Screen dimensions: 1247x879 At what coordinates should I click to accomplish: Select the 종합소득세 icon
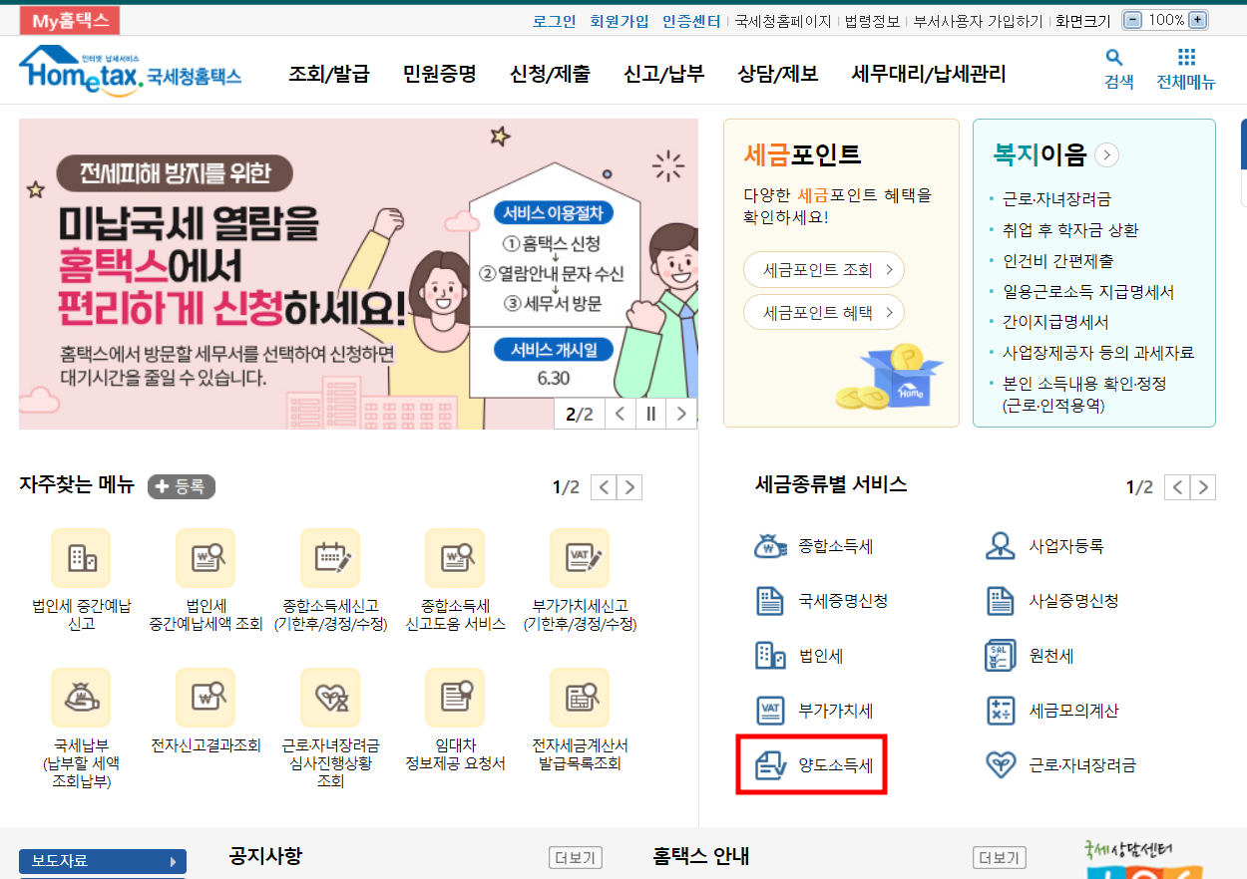pos(768,547)
